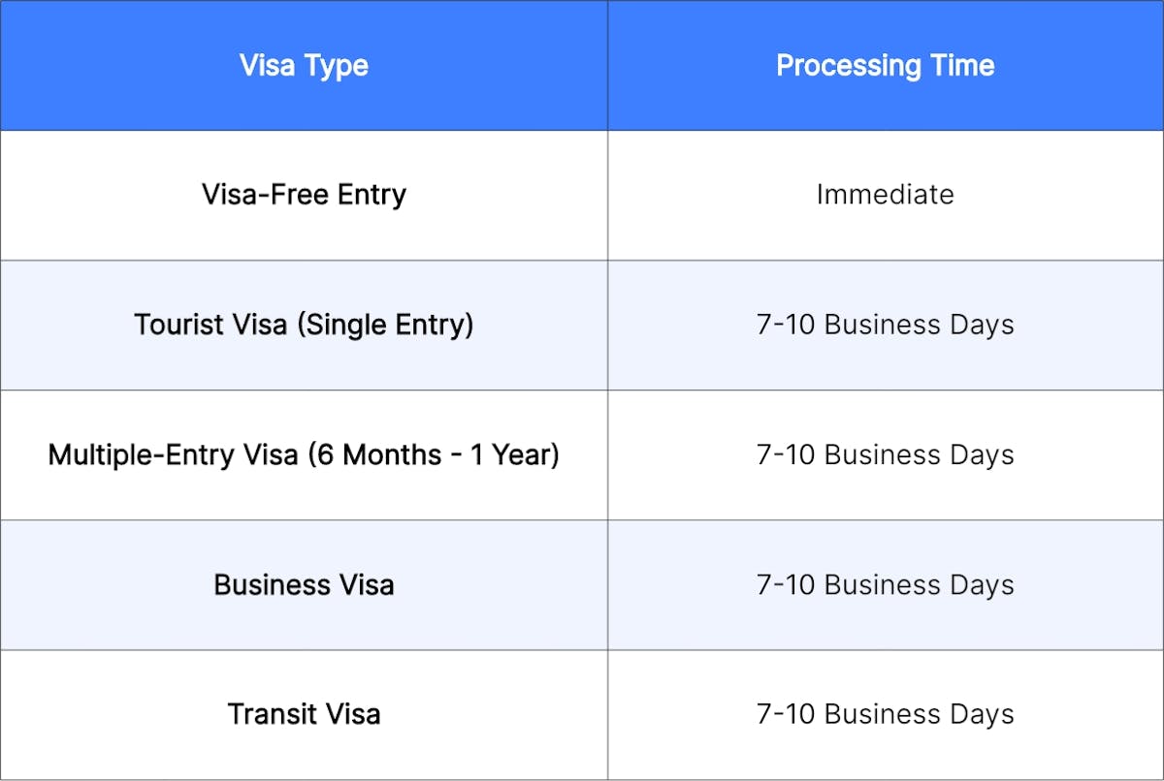Click processing time for Transit Visa row

pos(885,715)
